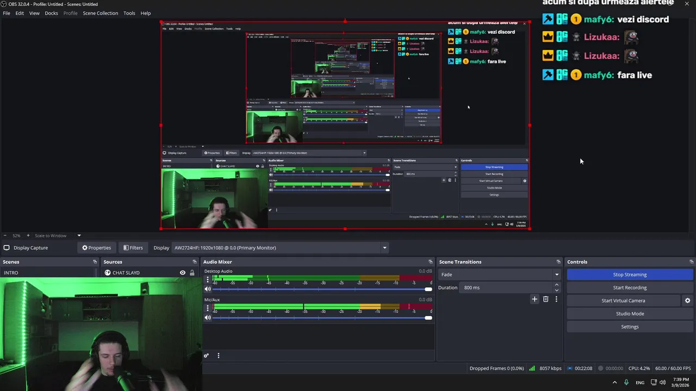This screenshot has width=696, height=391.
Task: Increase transition duration with up arrow
Action: point(556,285)
